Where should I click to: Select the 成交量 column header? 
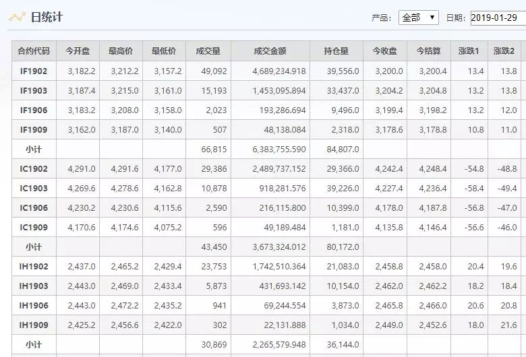click(x=208, y=51)
